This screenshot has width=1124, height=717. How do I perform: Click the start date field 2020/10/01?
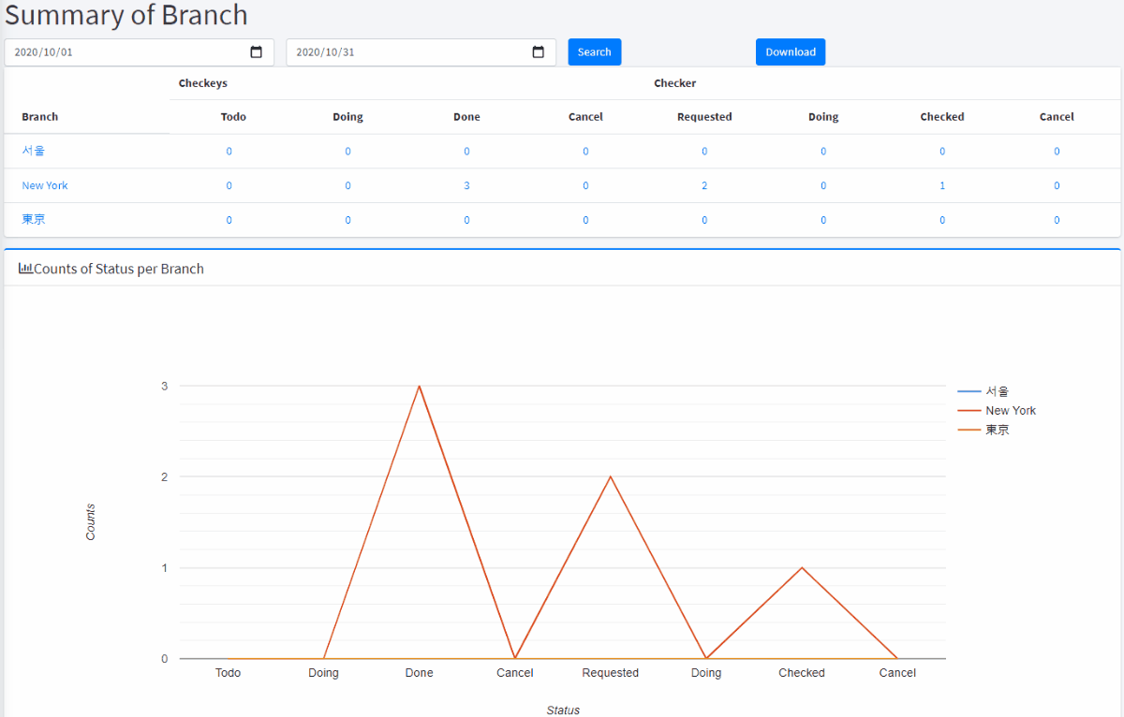122,52
